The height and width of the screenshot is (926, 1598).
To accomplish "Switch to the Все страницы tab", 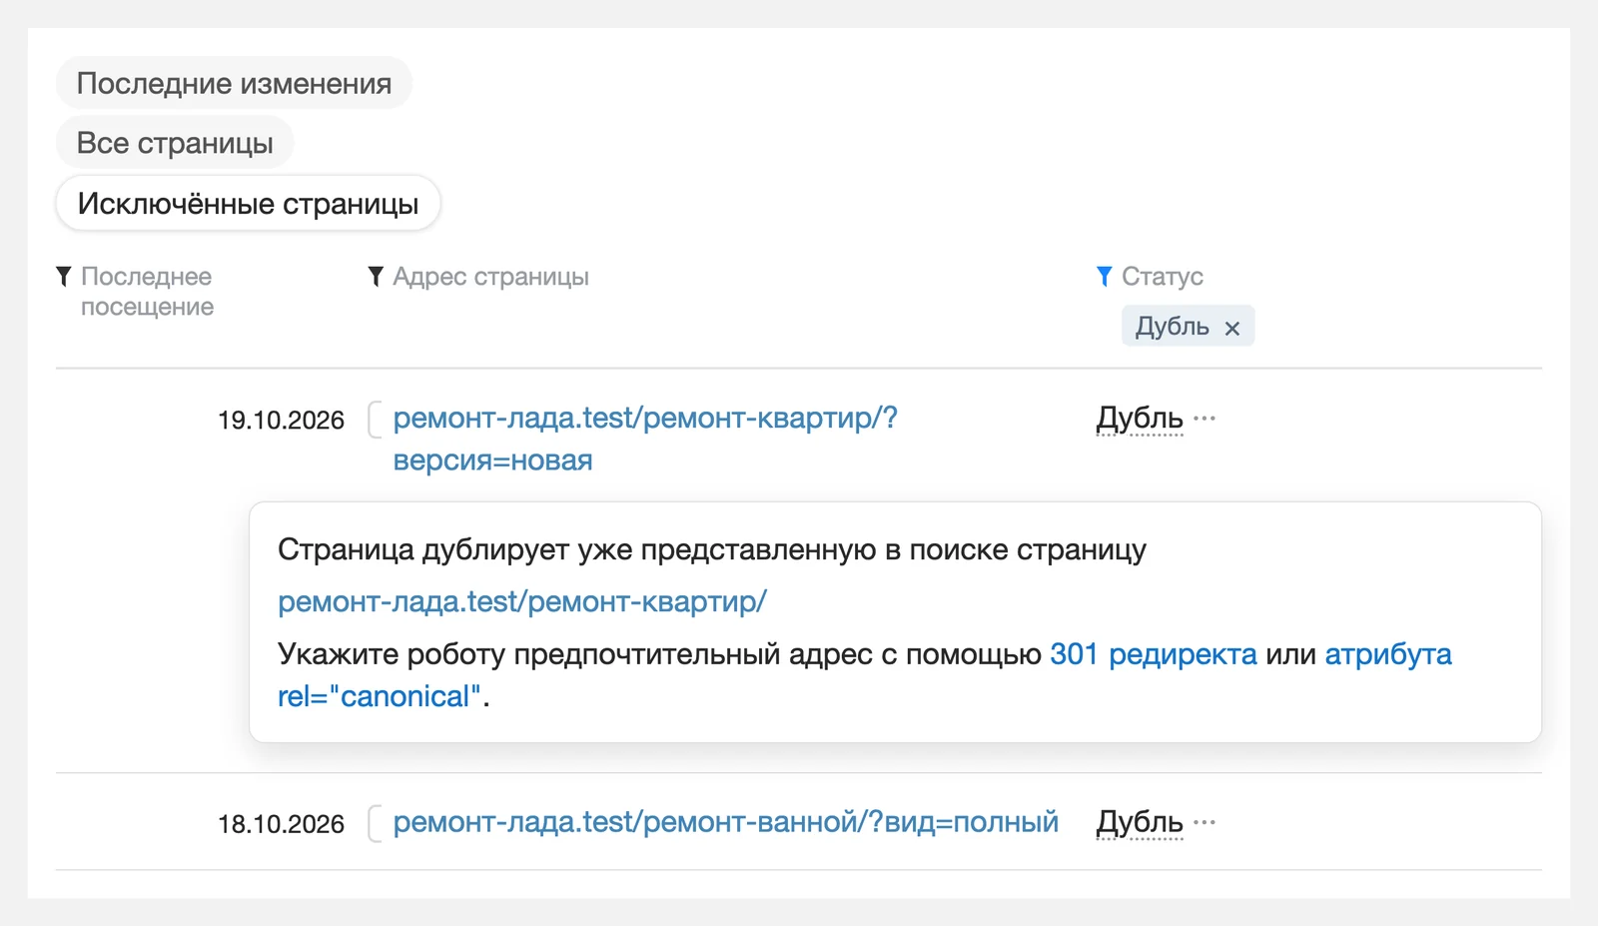I will point(175,143).
